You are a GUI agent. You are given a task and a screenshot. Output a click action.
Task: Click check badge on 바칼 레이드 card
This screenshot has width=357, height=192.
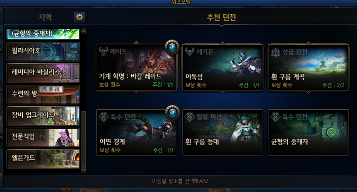coord(172,47)
